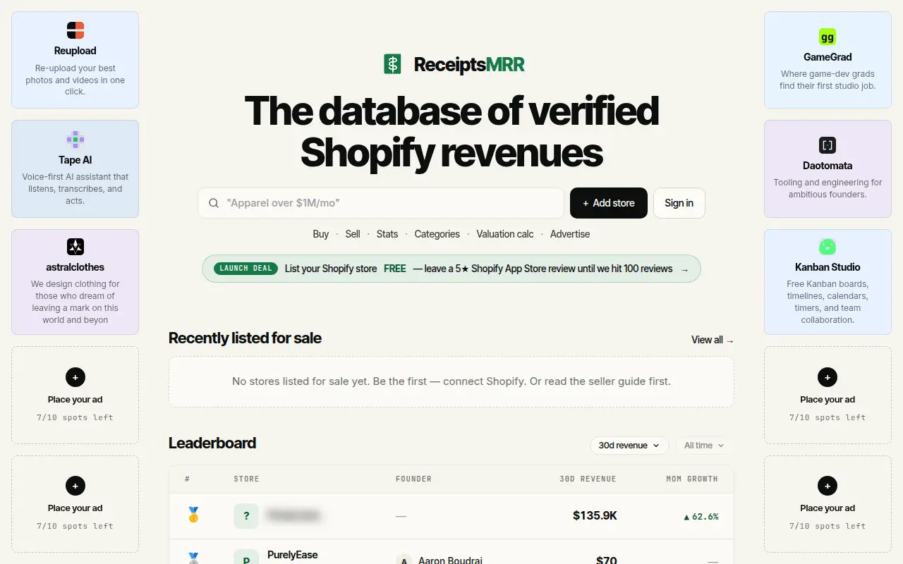This screenshot has width=903, height=564.
Task: Click the FOUNDER column header
Action: pos(413,479)
